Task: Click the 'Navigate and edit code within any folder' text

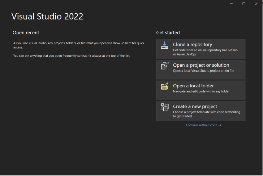Action: click(201, 91)
